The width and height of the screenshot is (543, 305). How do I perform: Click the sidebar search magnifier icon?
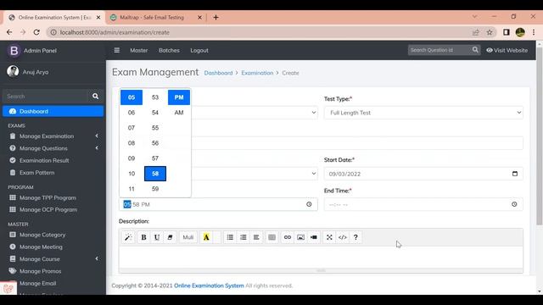[x=95, y=96]
